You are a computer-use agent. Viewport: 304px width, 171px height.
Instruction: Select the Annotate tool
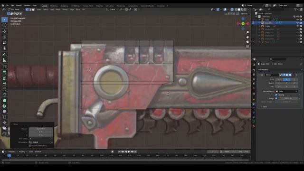click(4, 55)
